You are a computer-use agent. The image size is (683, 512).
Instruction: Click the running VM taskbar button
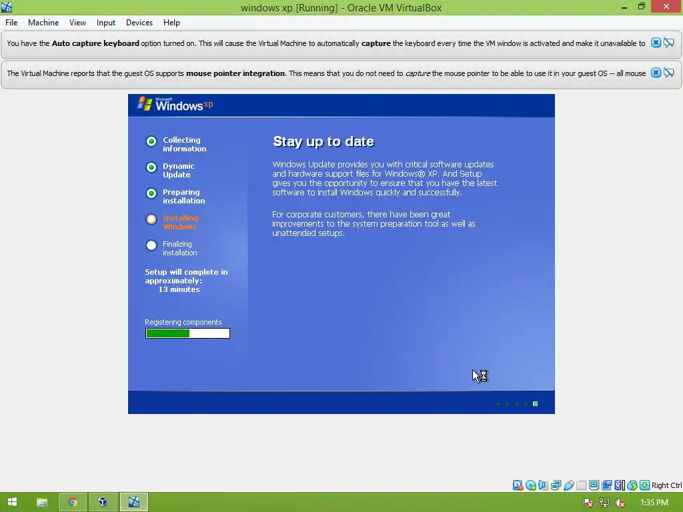[x=133, y=503]
